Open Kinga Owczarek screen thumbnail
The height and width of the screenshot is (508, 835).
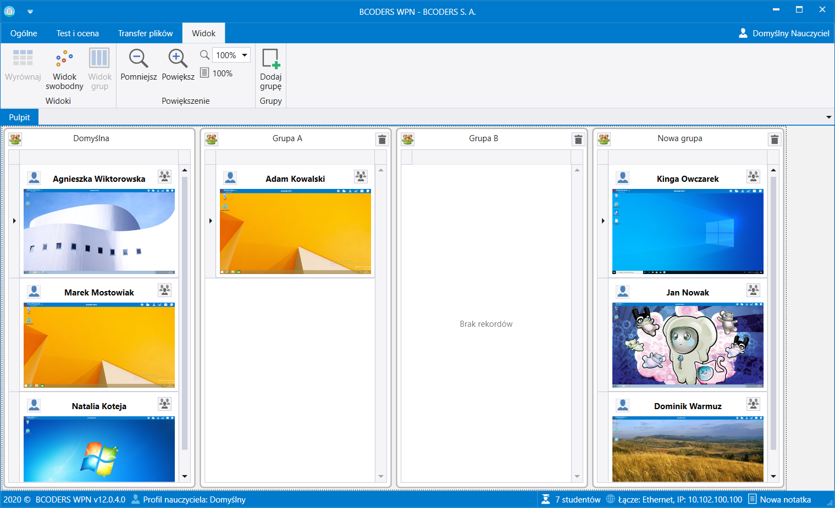point(688,231)
